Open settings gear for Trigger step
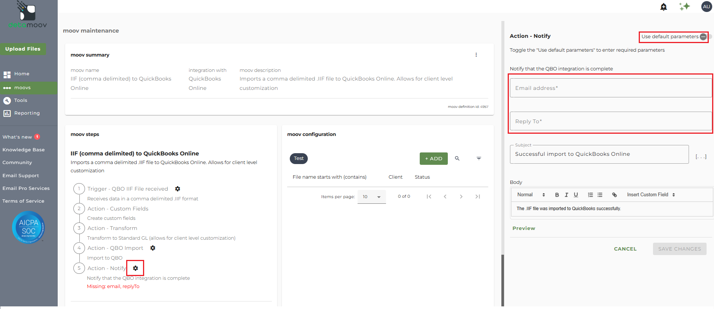This screenshot has width=714, height=309. click(x=178, y=189)
